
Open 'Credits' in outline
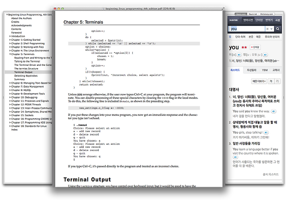point(15,22)
